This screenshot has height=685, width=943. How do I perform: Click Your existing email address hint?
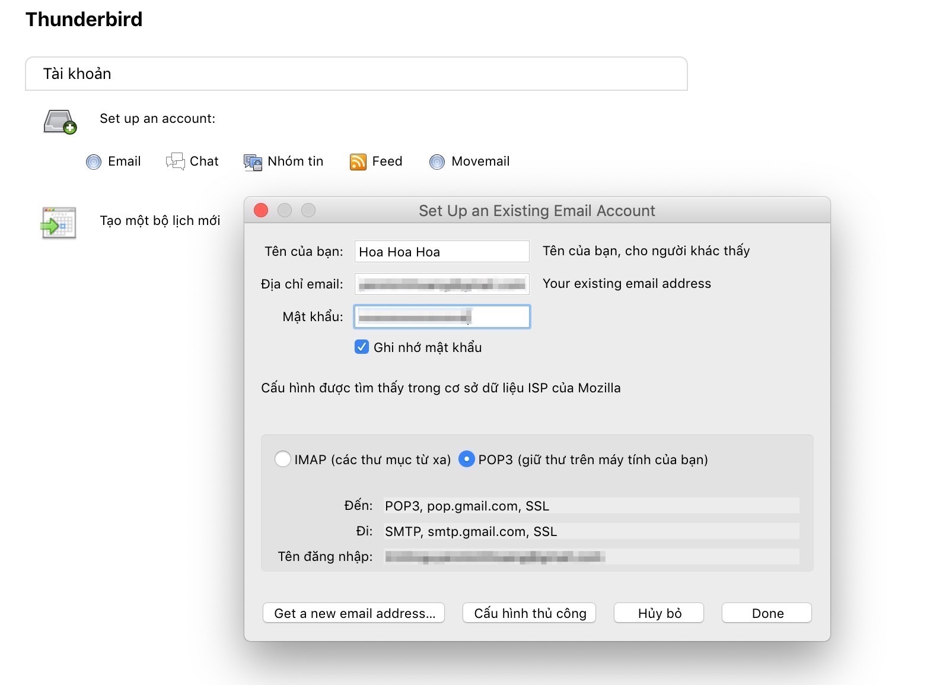[x=627, y=284]
